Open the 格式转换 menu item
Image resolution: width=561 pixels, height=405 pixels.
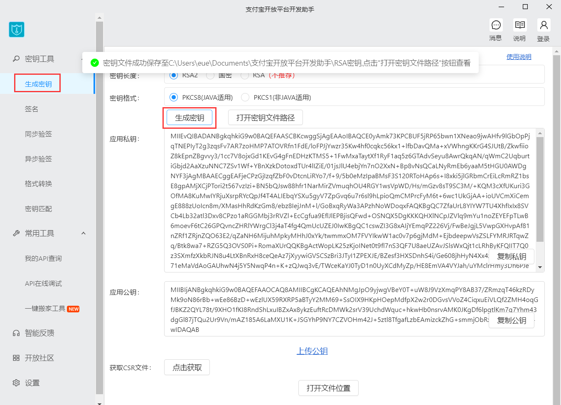click(38, 184)
